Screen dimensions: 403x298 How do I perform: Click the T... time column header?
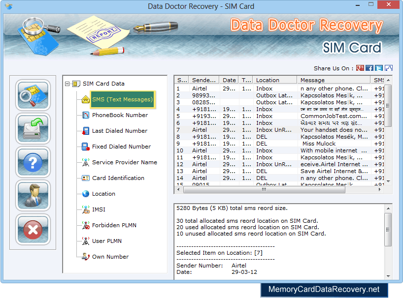point(245,80)
